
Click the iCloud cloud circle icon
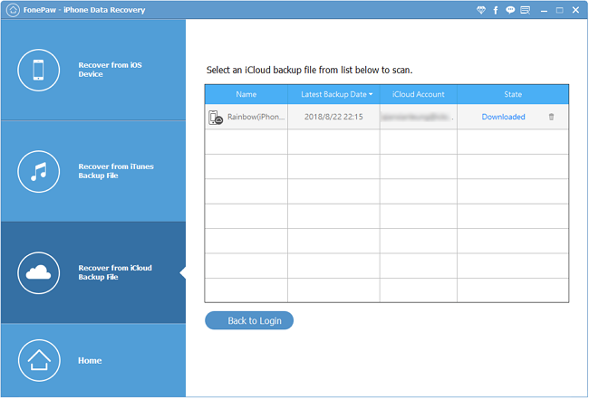click(x=38, y=272)
